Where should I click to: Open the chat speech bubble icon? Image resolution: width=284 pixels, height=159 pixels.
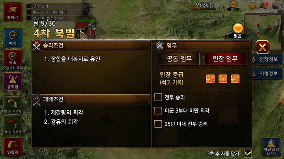click(252, 6)
